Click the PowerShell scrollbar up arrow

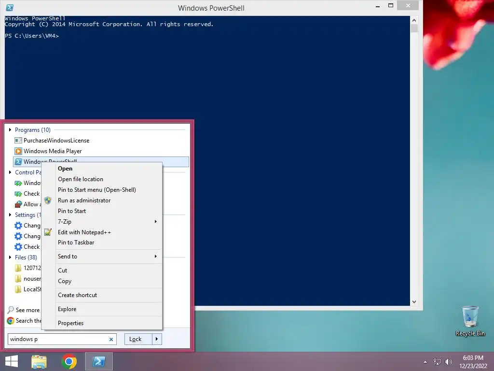point(414,20)
